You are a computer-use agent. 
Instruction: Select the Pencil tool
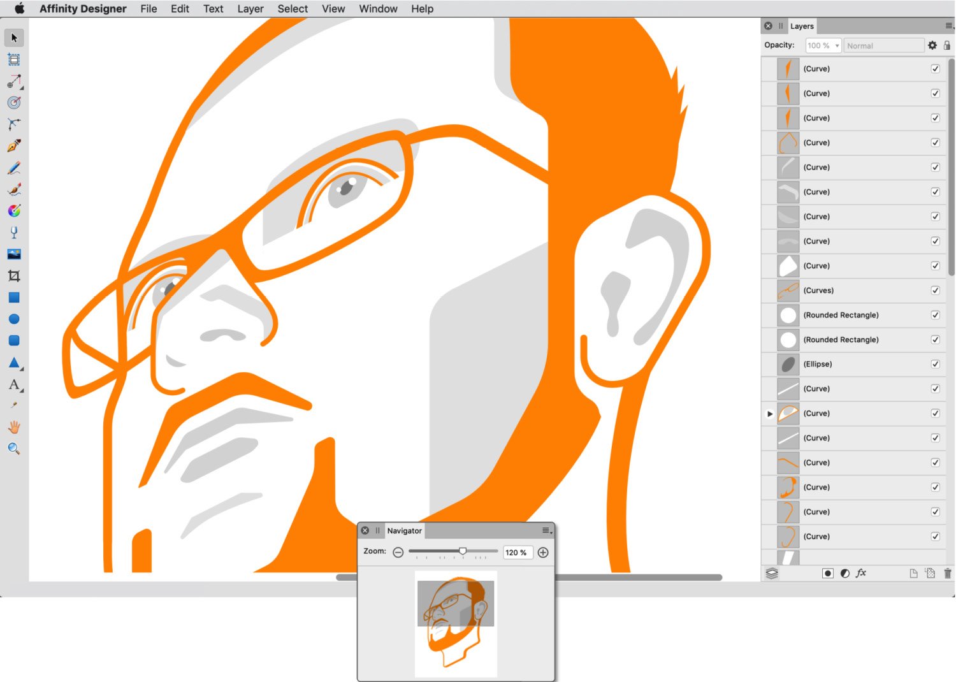click(x=14, y=168)
